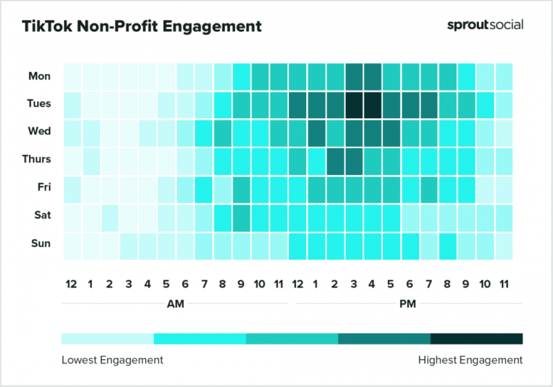Click the middle teal legend swatch
The width and height of the screenshot is (553, 387).
pos(292,339)
